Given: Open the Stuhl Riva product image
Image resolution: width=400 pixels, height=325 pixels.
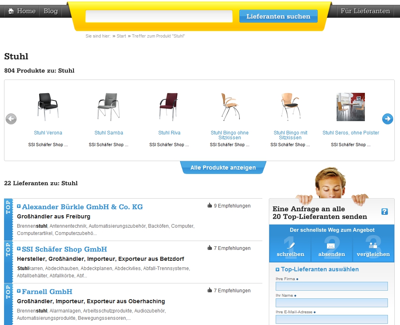Looking at the screenshot, I should point(169,107).
